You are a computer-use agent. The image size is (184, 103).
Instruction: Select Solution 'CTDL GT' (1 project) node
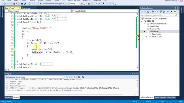[x=156, y=19]
